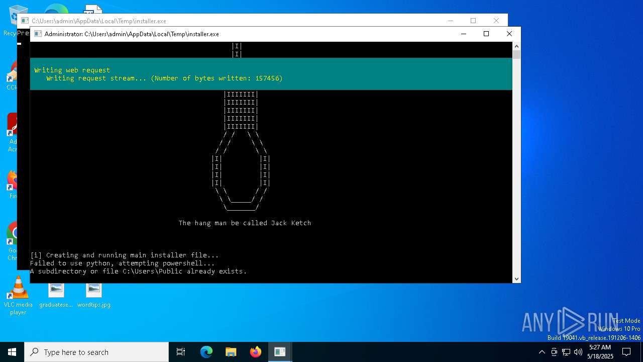
Task: Open the Windows Start menu
Action: 12,352
